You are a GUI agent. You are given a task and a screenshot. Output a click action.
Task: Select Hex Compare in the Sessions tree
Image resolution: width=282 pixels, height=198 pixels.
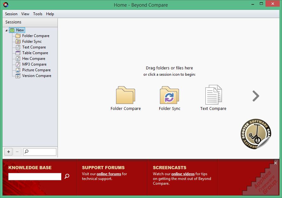(x=34, y=59)
